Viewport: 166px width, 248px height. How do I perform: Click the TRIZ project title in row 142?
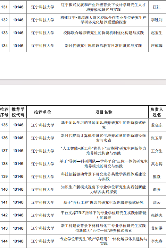pyautogui.click(x=104, y=215)
